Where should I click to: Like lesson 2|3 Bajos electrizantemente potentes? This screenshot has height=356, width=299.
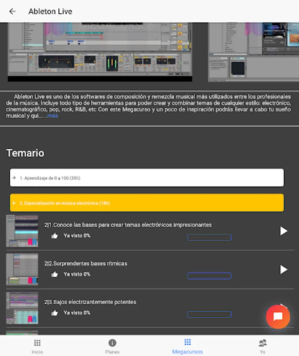(x=55, y=313)
